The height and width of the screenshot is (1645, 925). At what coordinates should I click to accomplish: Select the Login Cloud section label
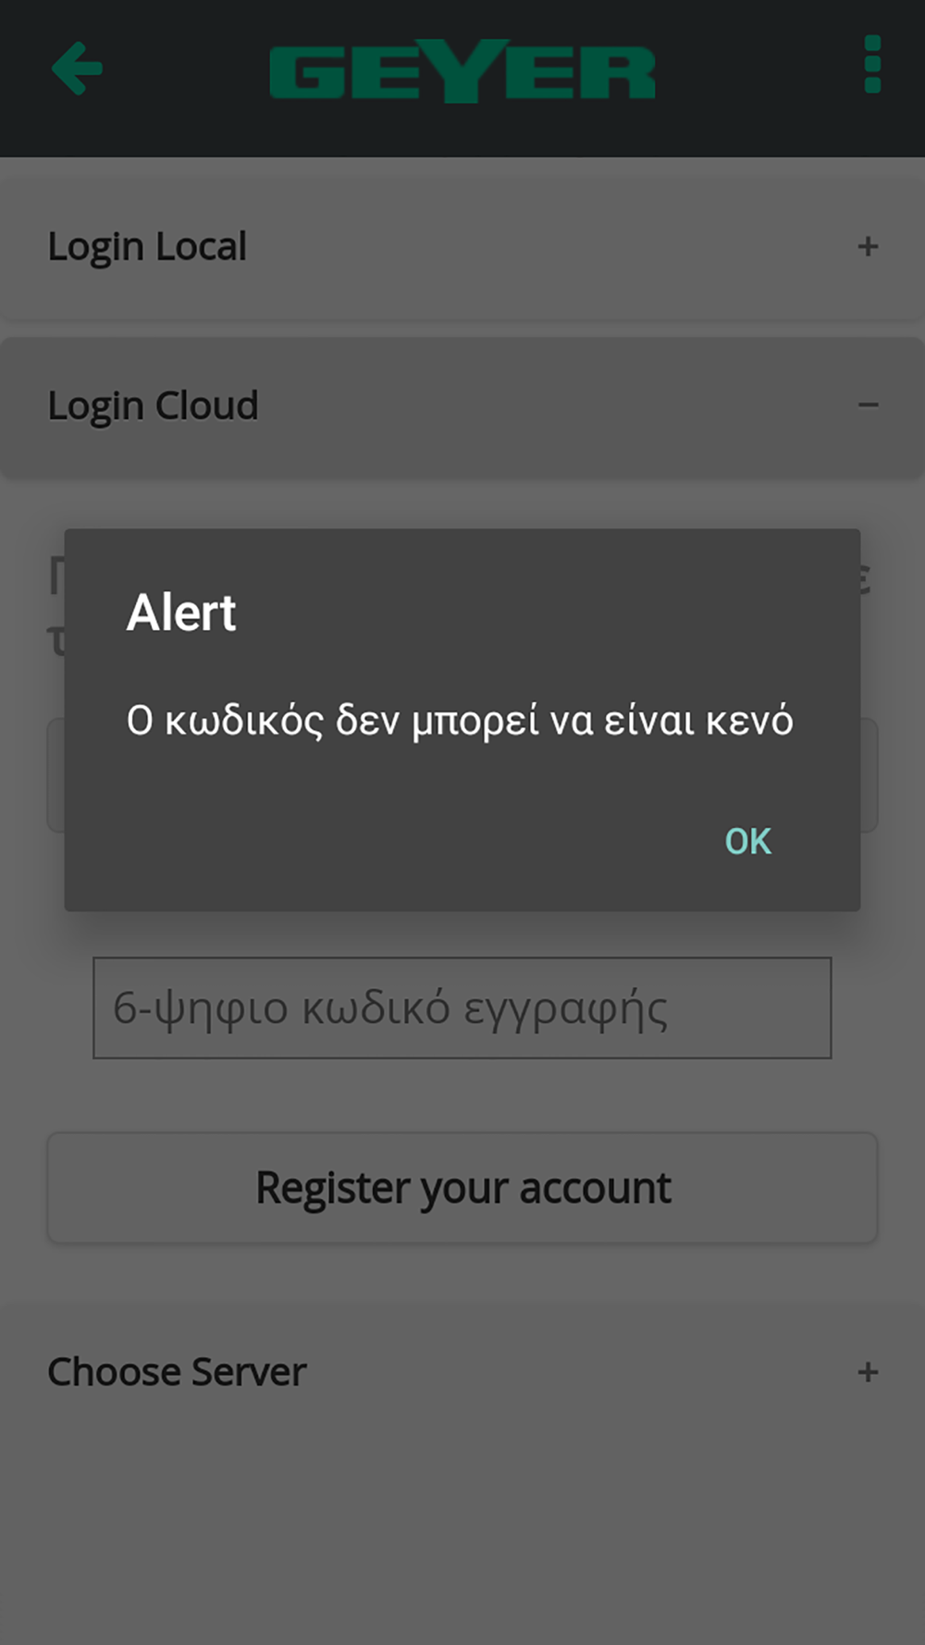click(153, 406)
